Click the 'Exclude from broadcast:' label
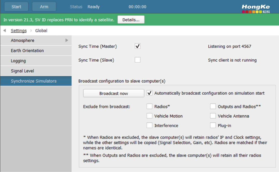The height and width of the screenshot is (172, 279). [107, 107]
